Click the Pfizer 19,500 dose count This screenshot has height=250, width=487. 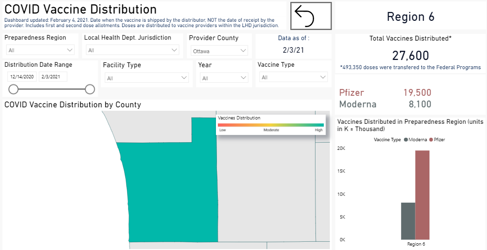coord(417,93)
